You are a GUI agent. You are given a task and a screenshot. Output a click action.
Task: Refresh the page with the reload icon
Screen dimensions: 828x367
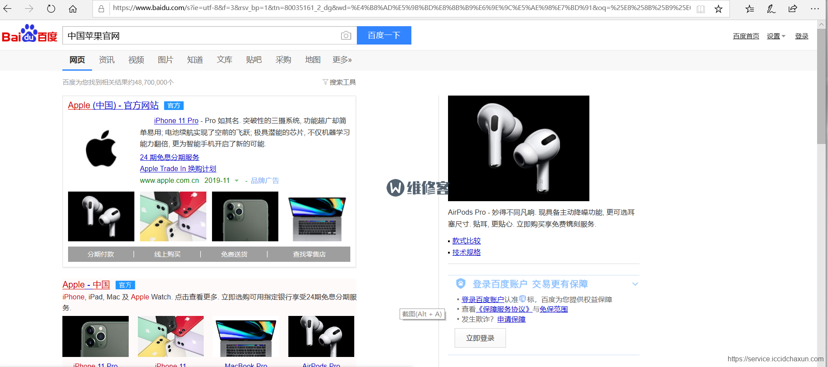click(x=51, y=9)
